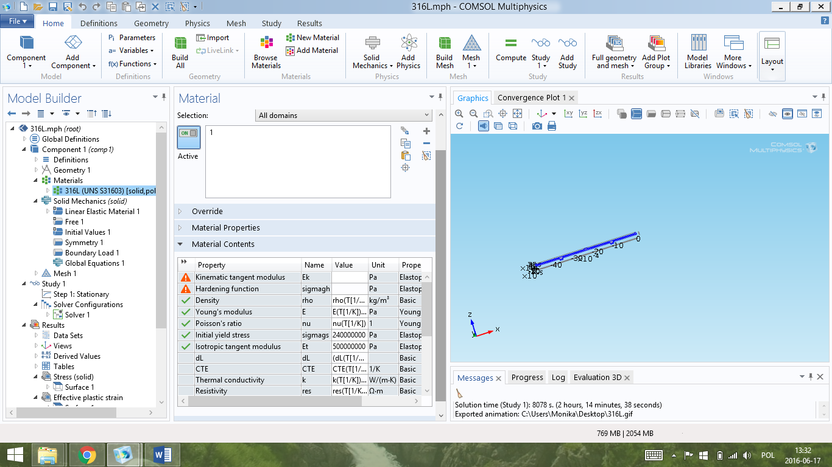Click the Undo arrow in title bar

click(82, 7)
